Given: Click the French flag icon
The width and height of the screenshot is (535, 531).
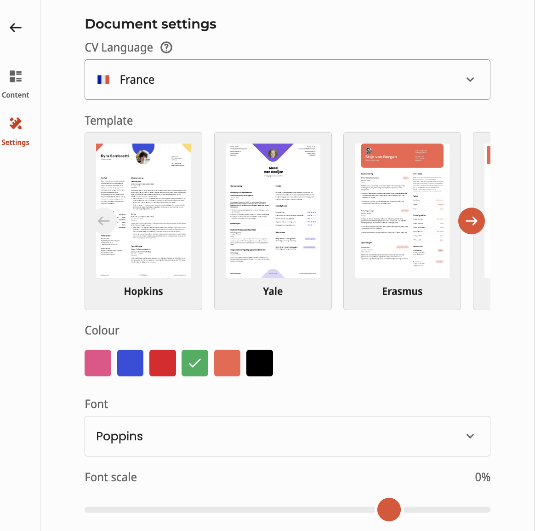Looking at the screenshot, I should [103, 80].
